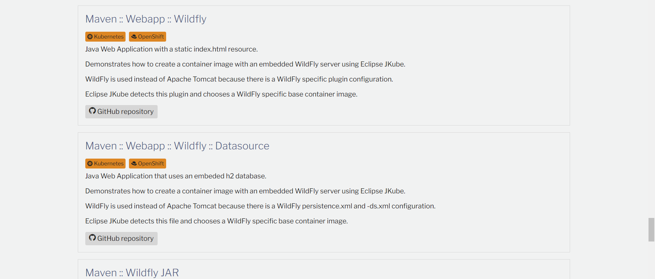Screen dimensions: 655x279
Task: Select the OpenShift badge label in the first card
Action: (151, 36)
